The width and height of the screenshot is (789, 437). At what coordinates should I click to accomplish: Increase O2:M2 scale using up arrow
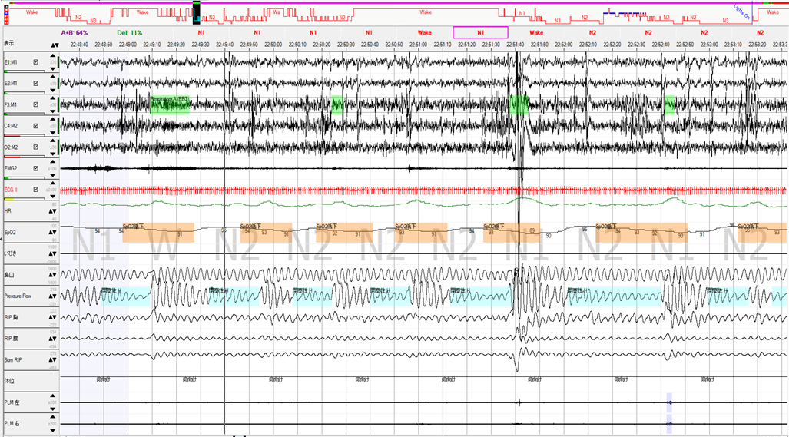[53, 141]
